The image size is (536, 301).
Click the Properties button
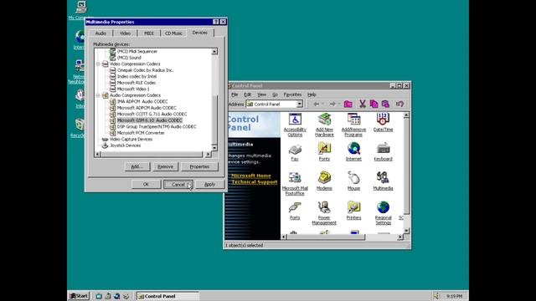(199, 166)
